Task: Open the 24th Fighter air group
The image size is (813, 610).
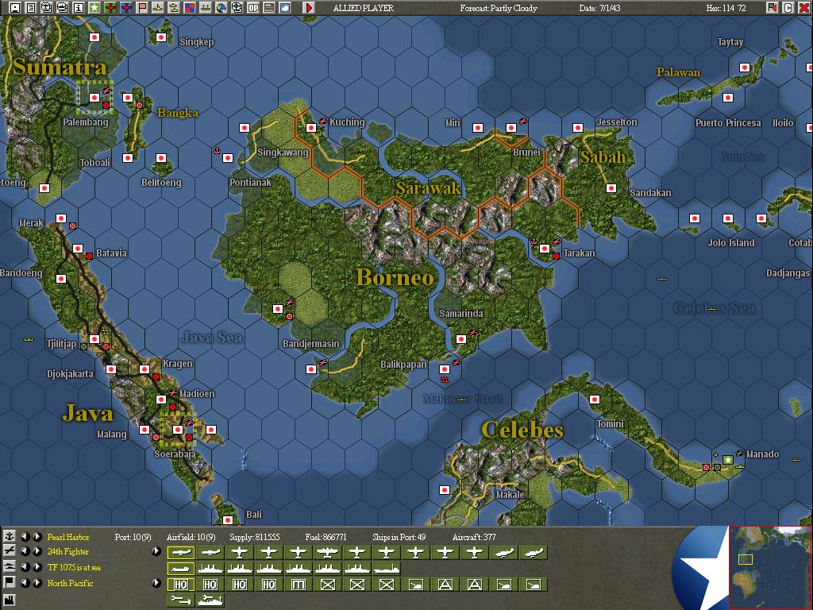Action: pos(68,551)
